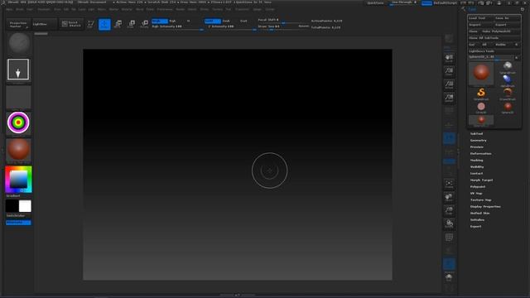Screen dimensions: 530x298
Task: Select the AlphaBrush tool
Action: point(508,80)
